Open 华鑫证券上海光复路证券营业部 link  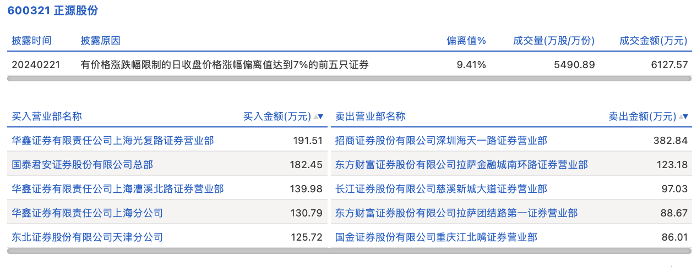112,141
